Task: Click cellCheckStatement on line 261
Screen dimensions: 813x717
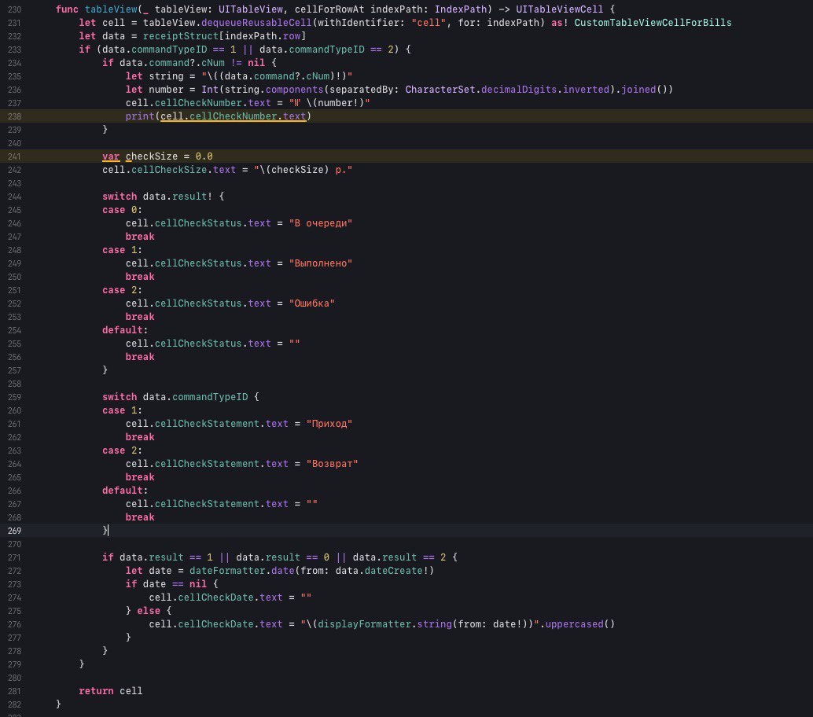Action: [207, 424]
